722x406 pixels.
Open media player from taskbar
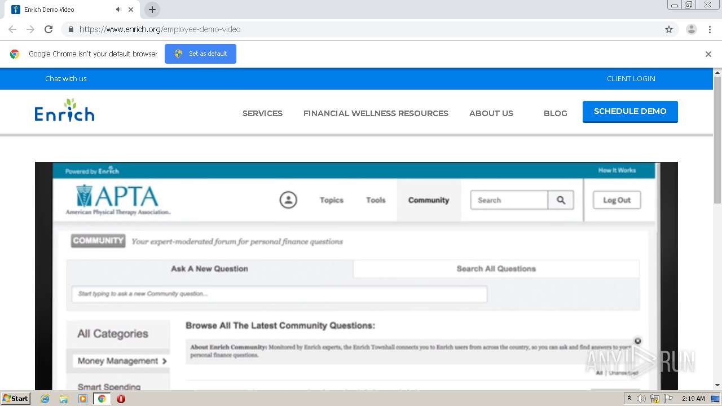tap(83, 399)
